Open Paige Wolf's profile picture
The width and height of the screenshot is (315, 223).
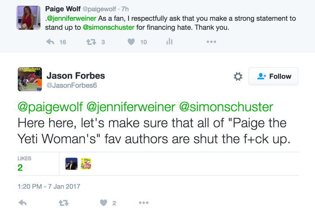tap(28, 17)
